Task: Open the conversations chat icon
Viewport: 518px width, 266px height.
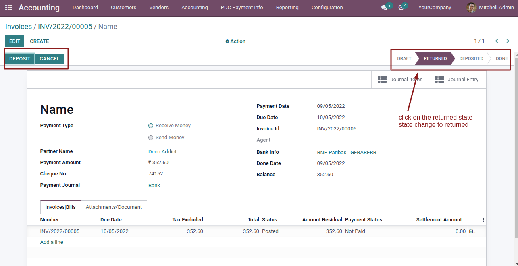Action: (x=384, y=8)
